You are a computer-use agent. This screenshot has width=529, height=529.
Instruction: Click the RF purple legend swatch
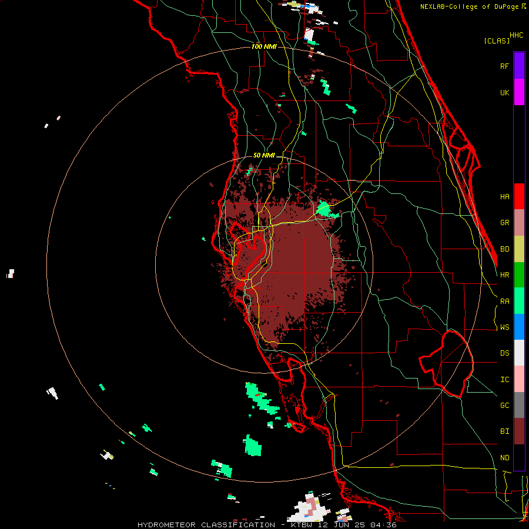point(519,66)
